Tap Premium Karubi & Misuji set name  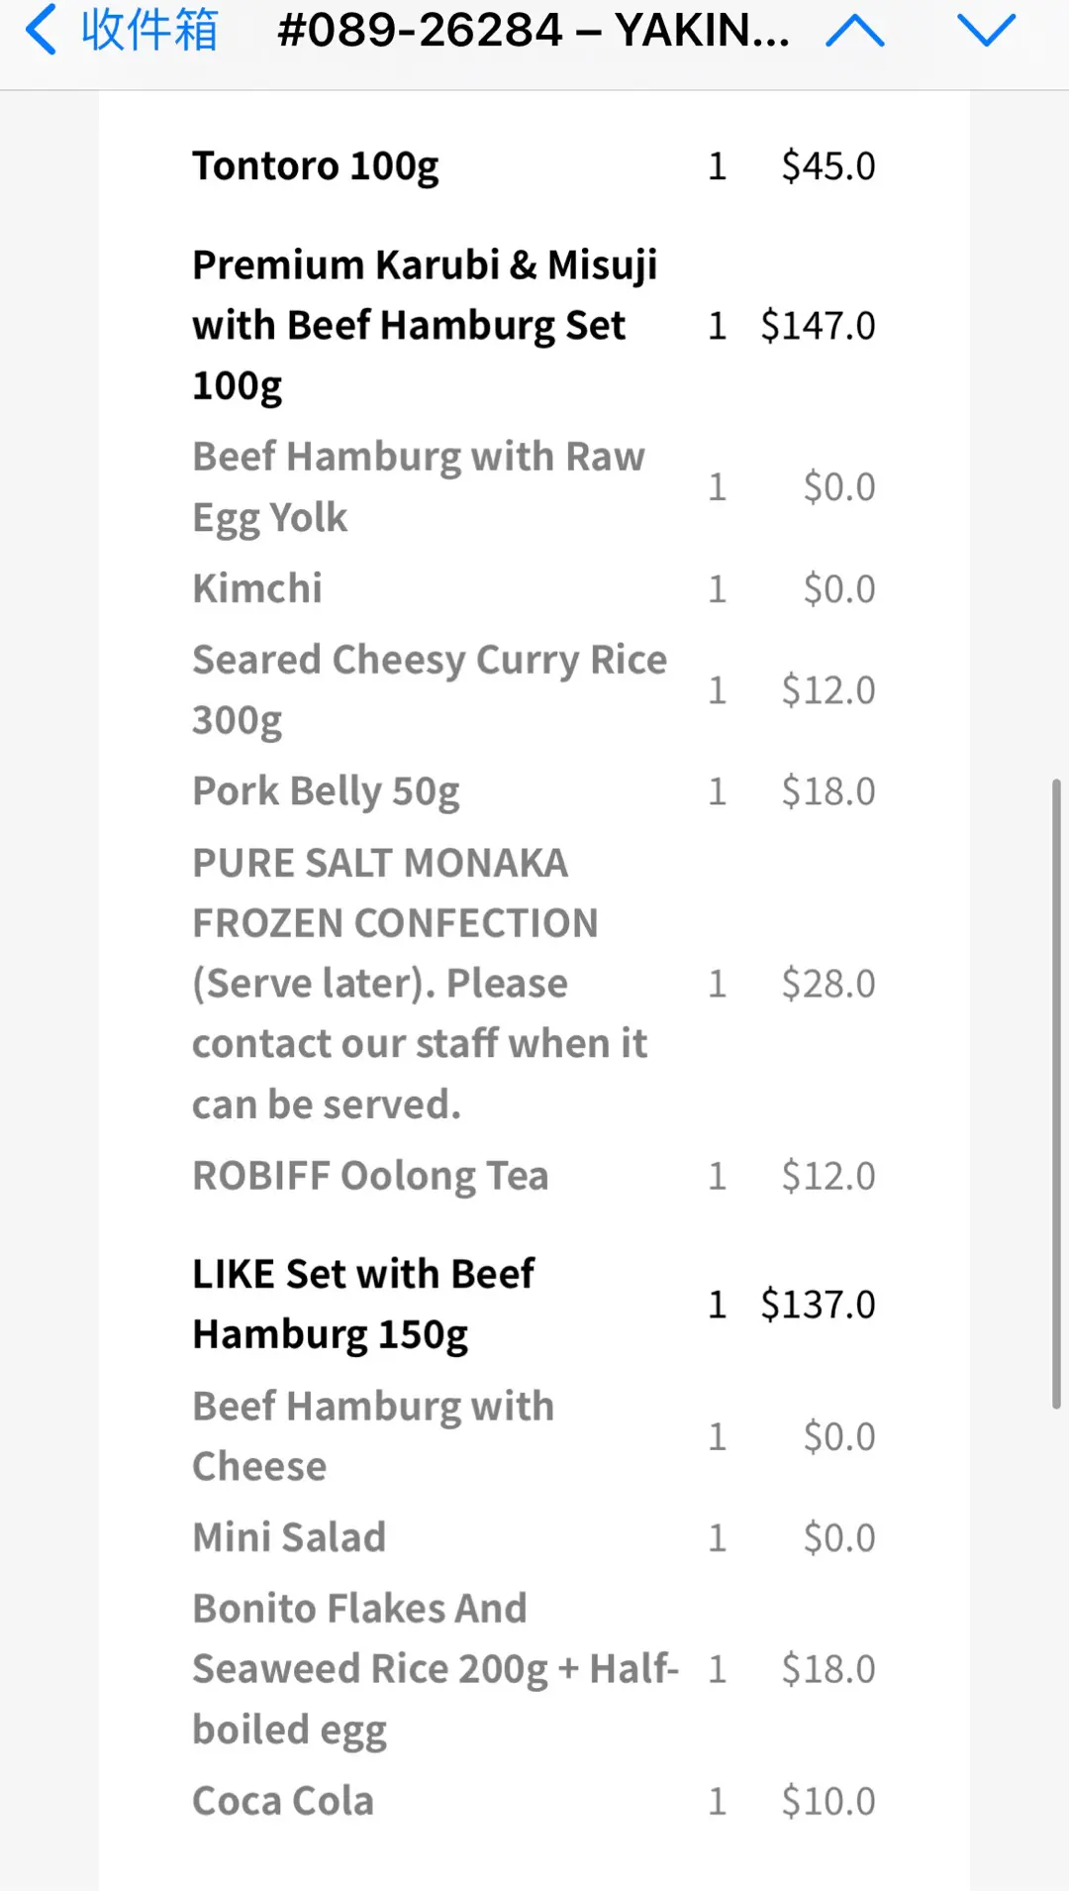click(424, 325)
